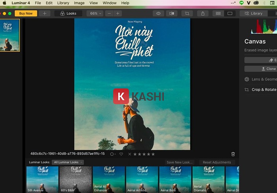
Task: Toggle the before/after compare view
Action: tap(172, 13)
